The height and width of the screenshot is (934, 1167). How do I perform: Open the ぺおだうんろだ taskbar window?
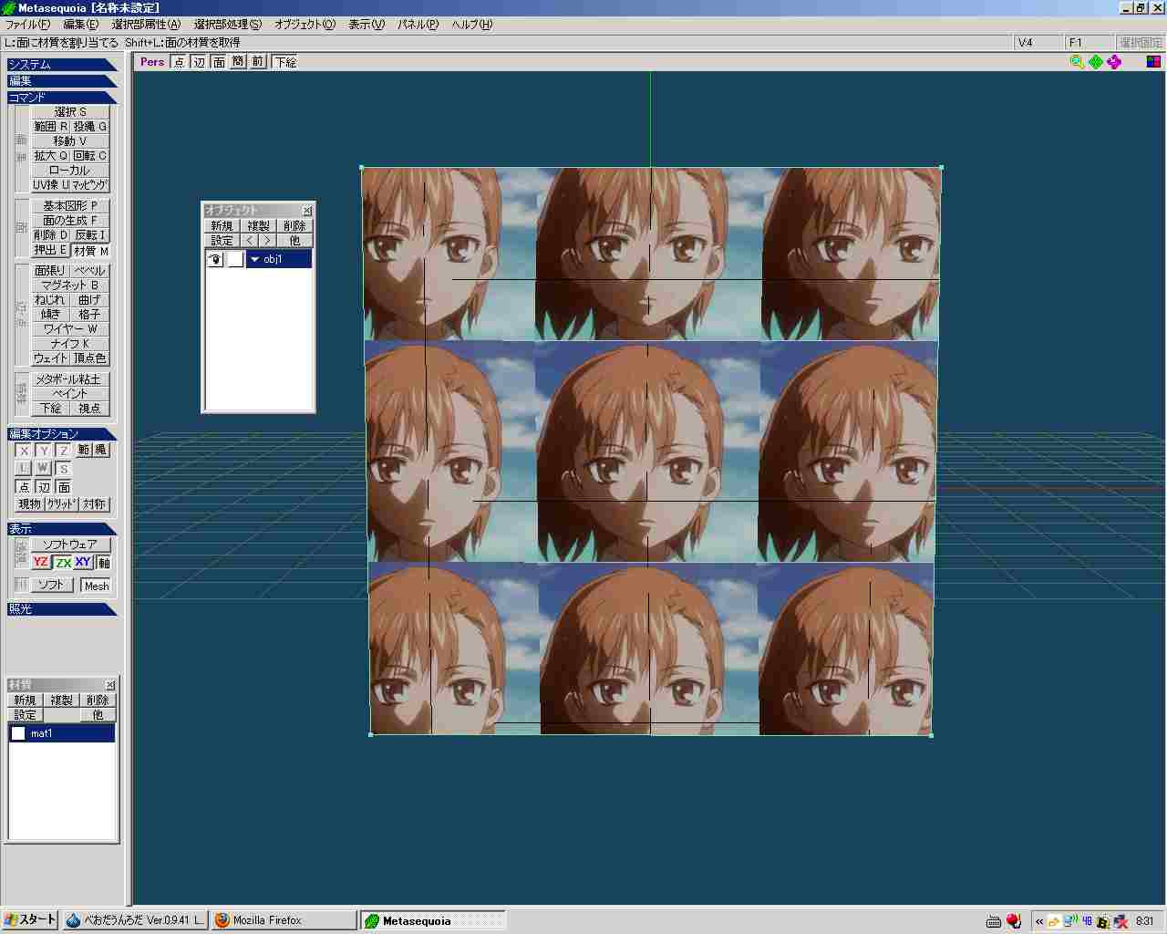coord(135,920)
